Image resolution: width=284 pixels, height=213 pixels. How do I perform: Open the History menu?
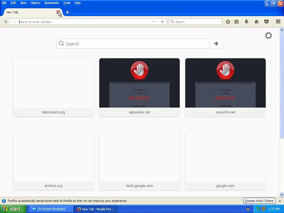click(x=35, y=3)
